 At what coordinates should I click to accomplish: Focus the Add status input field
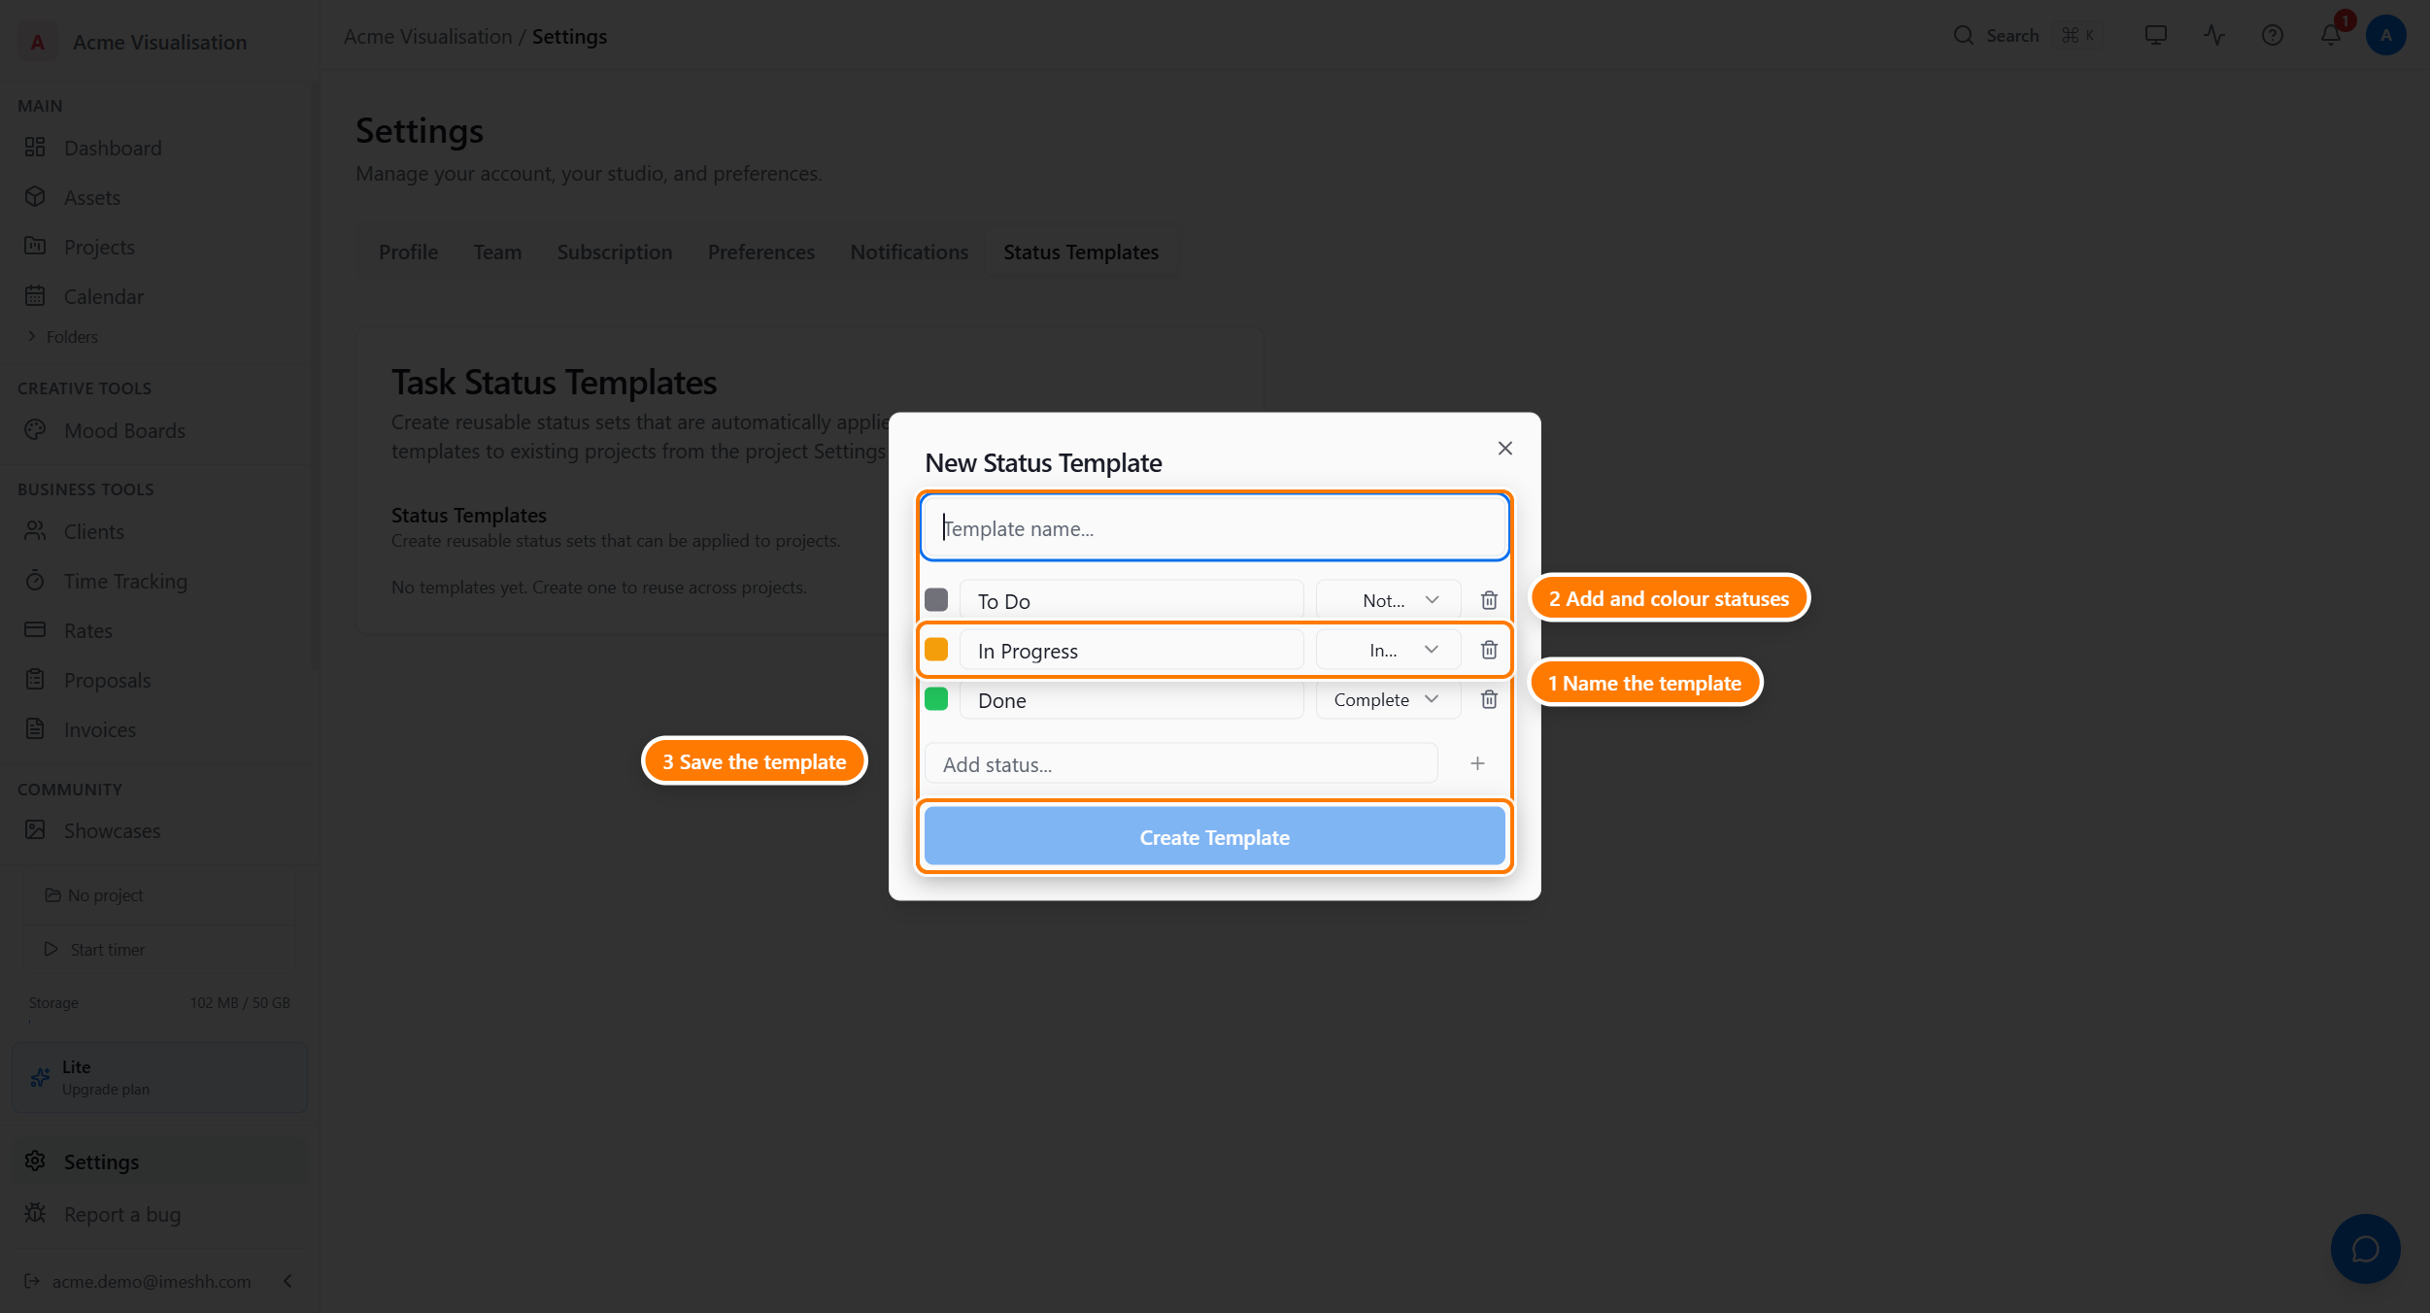click(x=1181, y=763)
